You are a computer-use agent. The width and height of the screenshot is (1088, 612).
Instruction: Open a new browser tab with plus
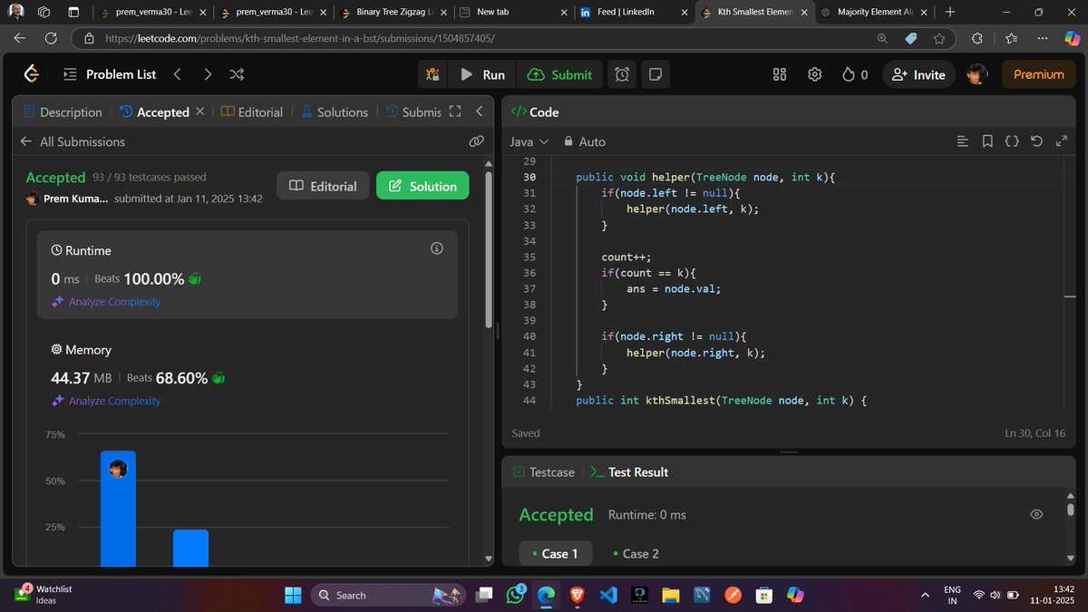pos(949,12)
